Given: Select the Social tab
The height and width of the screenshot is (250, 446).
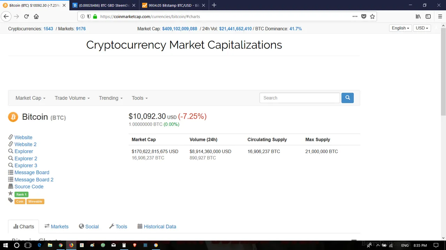Looking at the screenshot, I should (89, 226).
